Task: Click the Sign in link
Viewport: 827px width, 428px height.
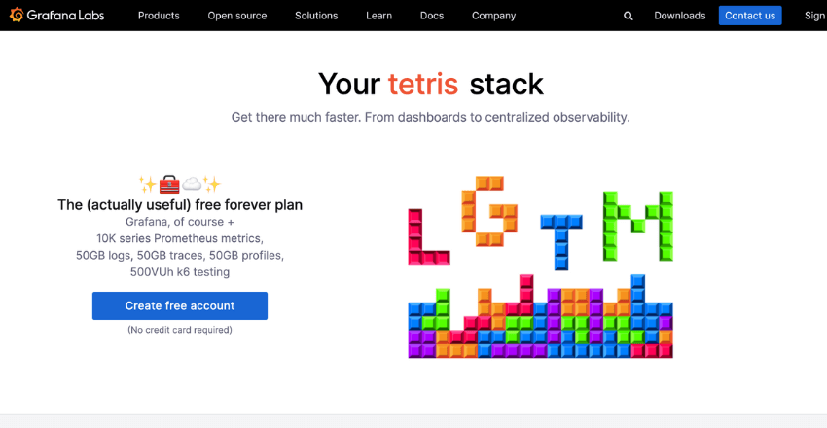Action: 815,16
